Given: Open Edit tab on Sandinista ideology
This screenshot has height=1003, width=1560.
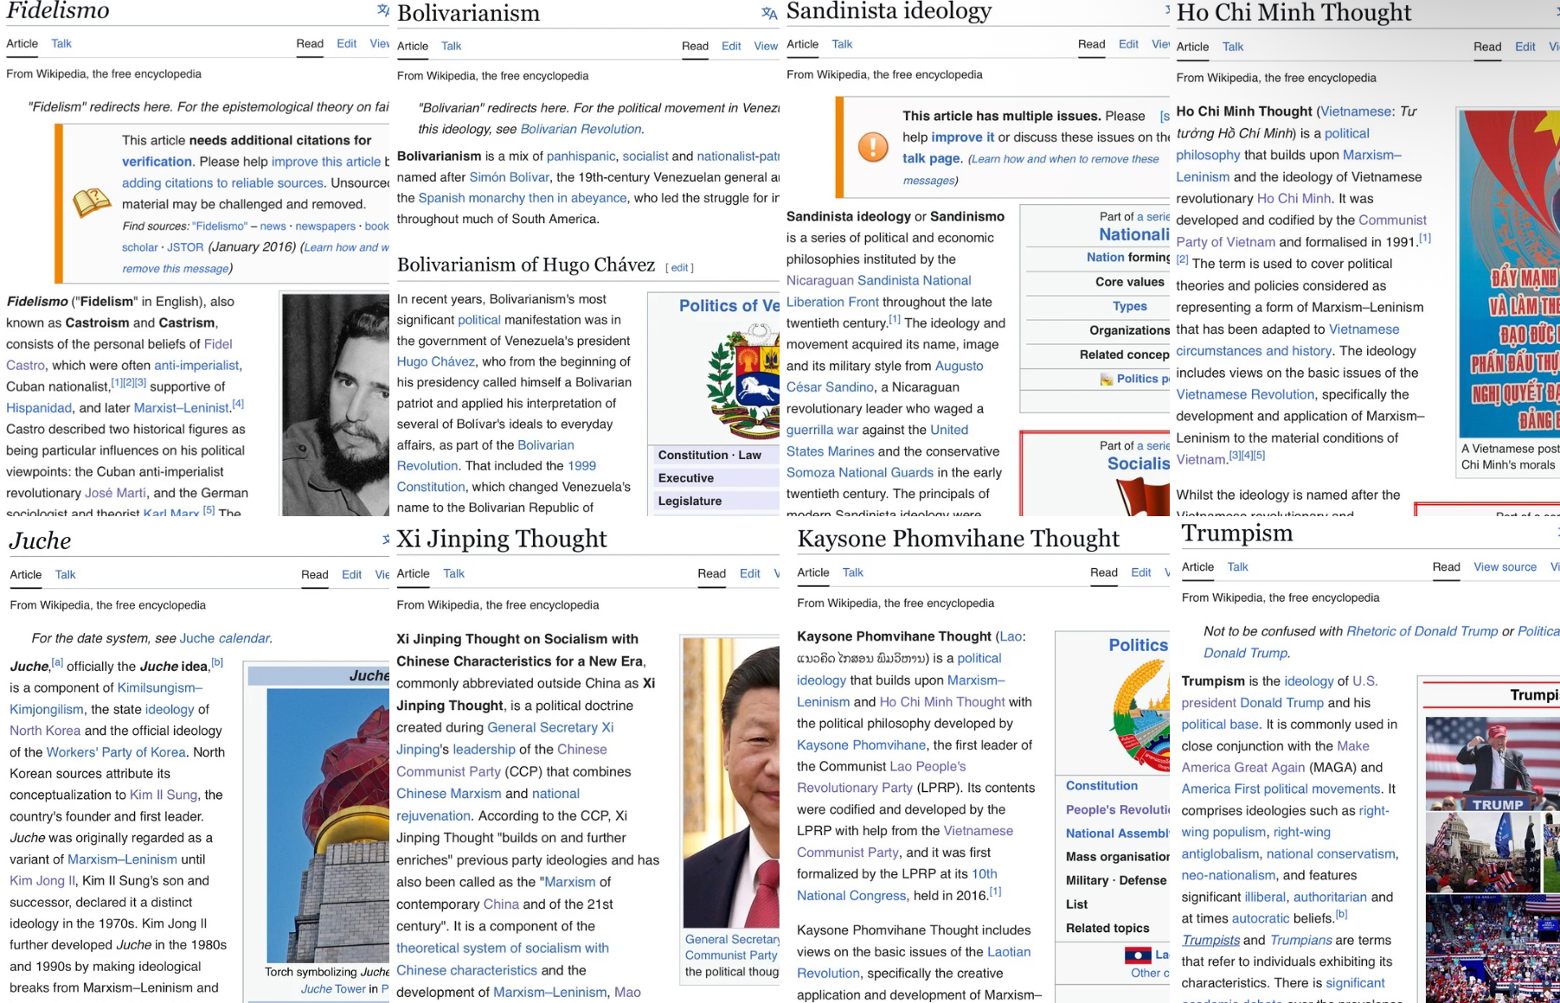Looking at the screenshot, I should (x=1128, y=44).
